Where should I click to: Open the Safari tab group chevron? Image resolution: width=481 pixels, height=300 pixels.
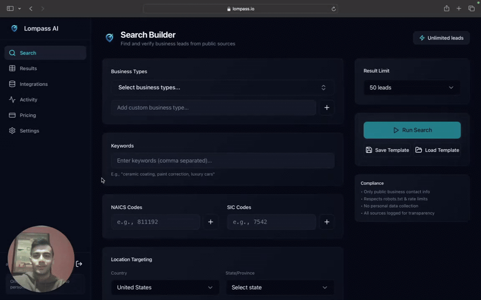pos(19,8)
